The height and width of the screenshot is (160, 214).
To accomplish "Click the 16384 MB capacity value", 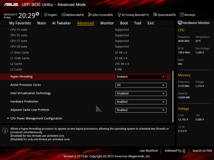I will point(184,97).
